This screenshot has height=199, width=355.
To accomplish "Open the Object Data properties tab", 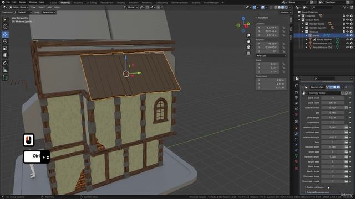I will pyautogui.click(x=296, y=156).
